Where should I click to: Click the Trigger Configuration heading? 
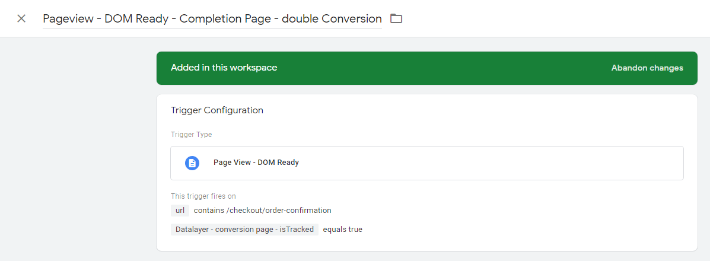click(x=217, y=110)
